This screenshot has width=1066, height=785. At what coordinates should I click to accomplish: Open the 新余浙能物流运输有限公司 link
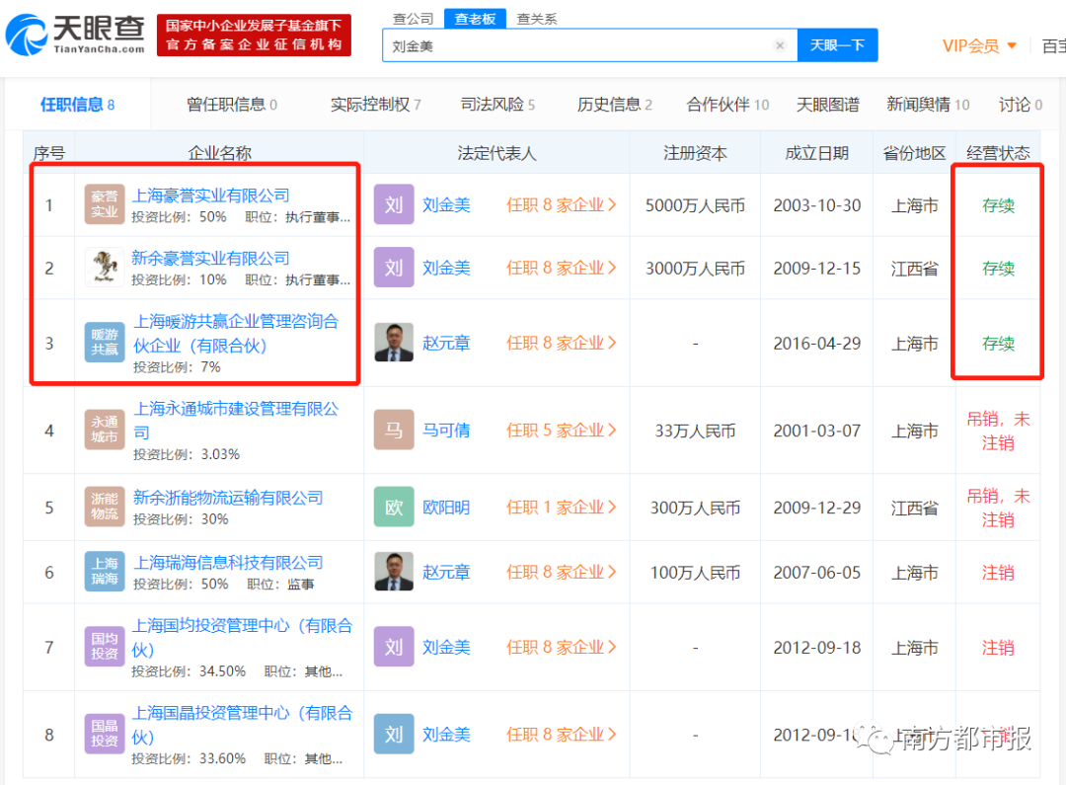point(228,498)
